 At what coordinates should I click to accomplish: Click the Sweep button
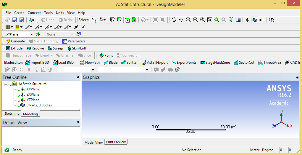(55, 48)
